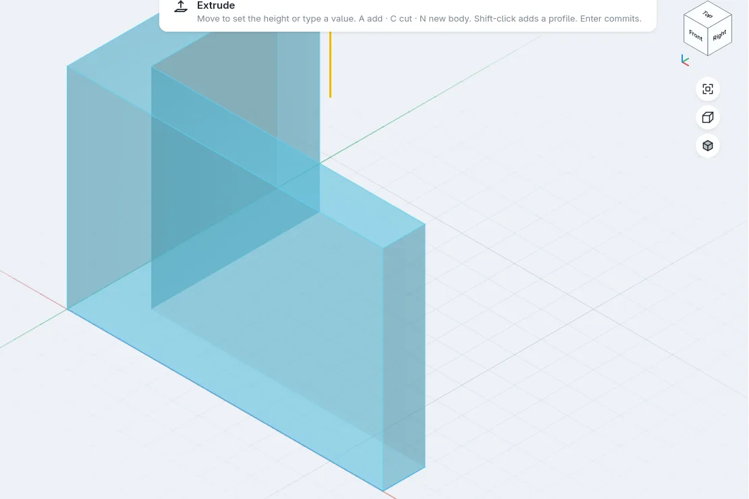
Task: Select the right end face of the extruded body
Action: coord(404,357)
